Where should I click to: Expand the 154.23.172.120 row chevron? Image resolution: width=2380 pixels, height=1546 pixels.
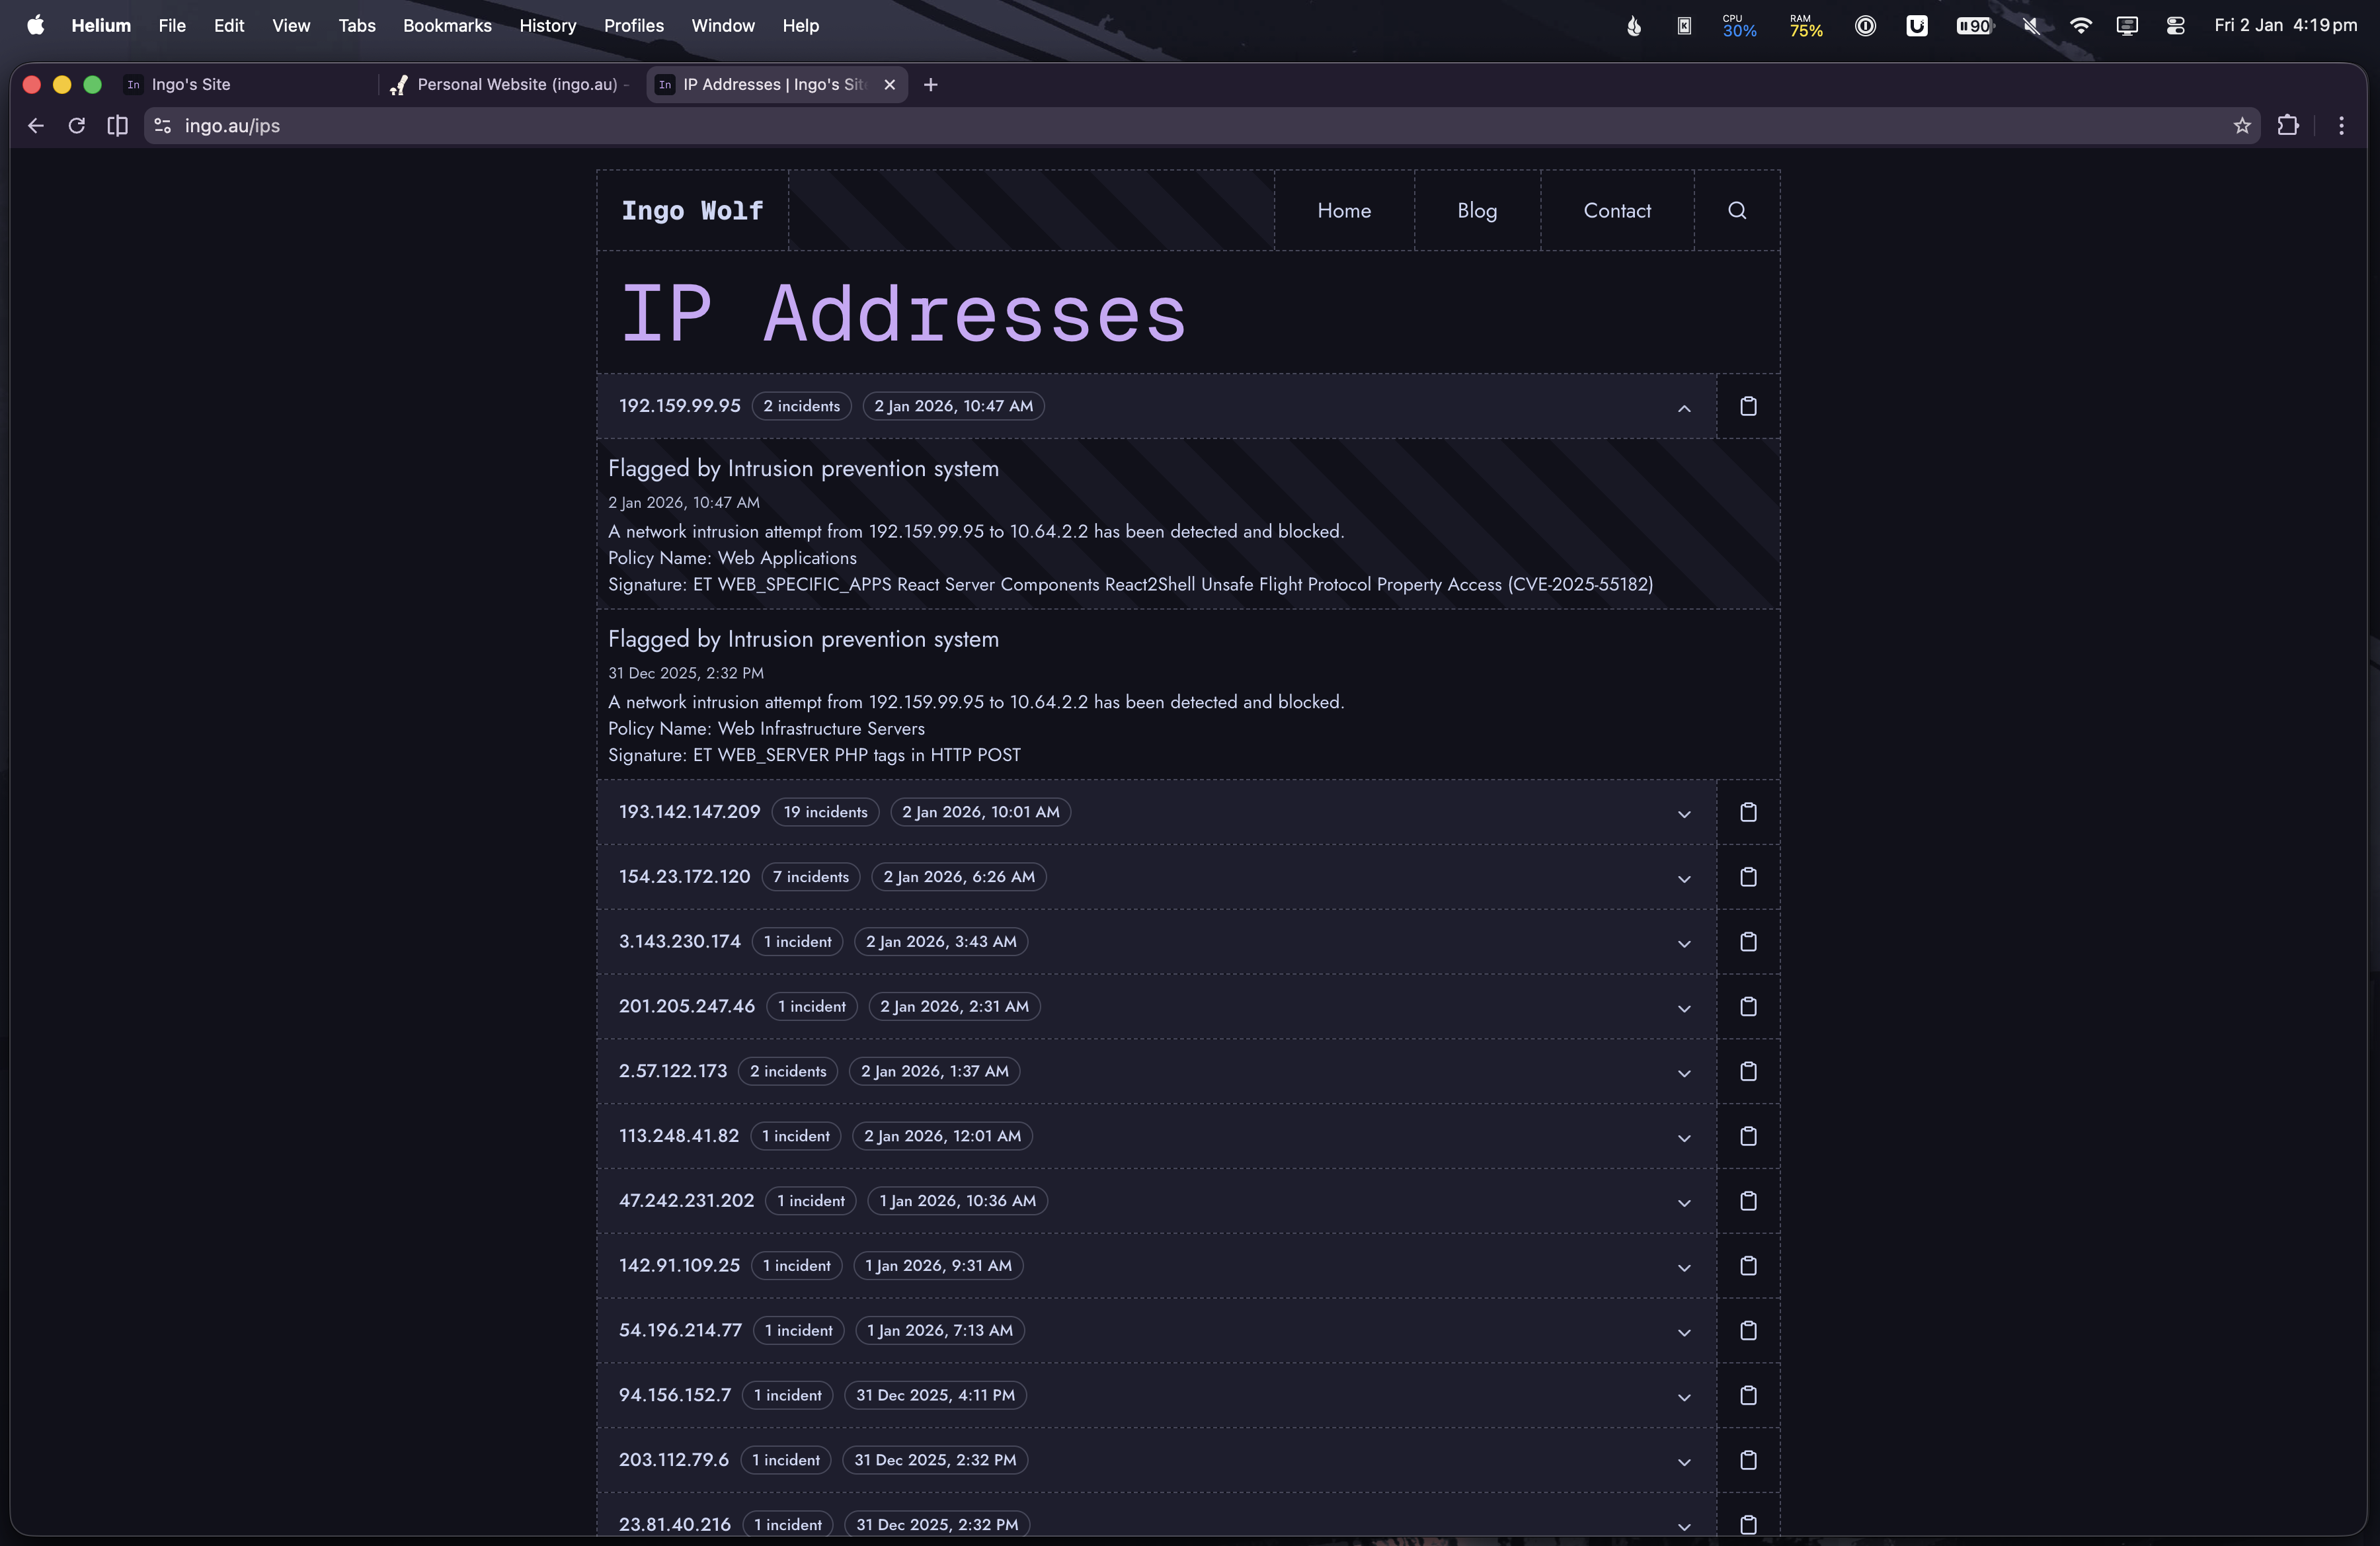coord(1683,879)
